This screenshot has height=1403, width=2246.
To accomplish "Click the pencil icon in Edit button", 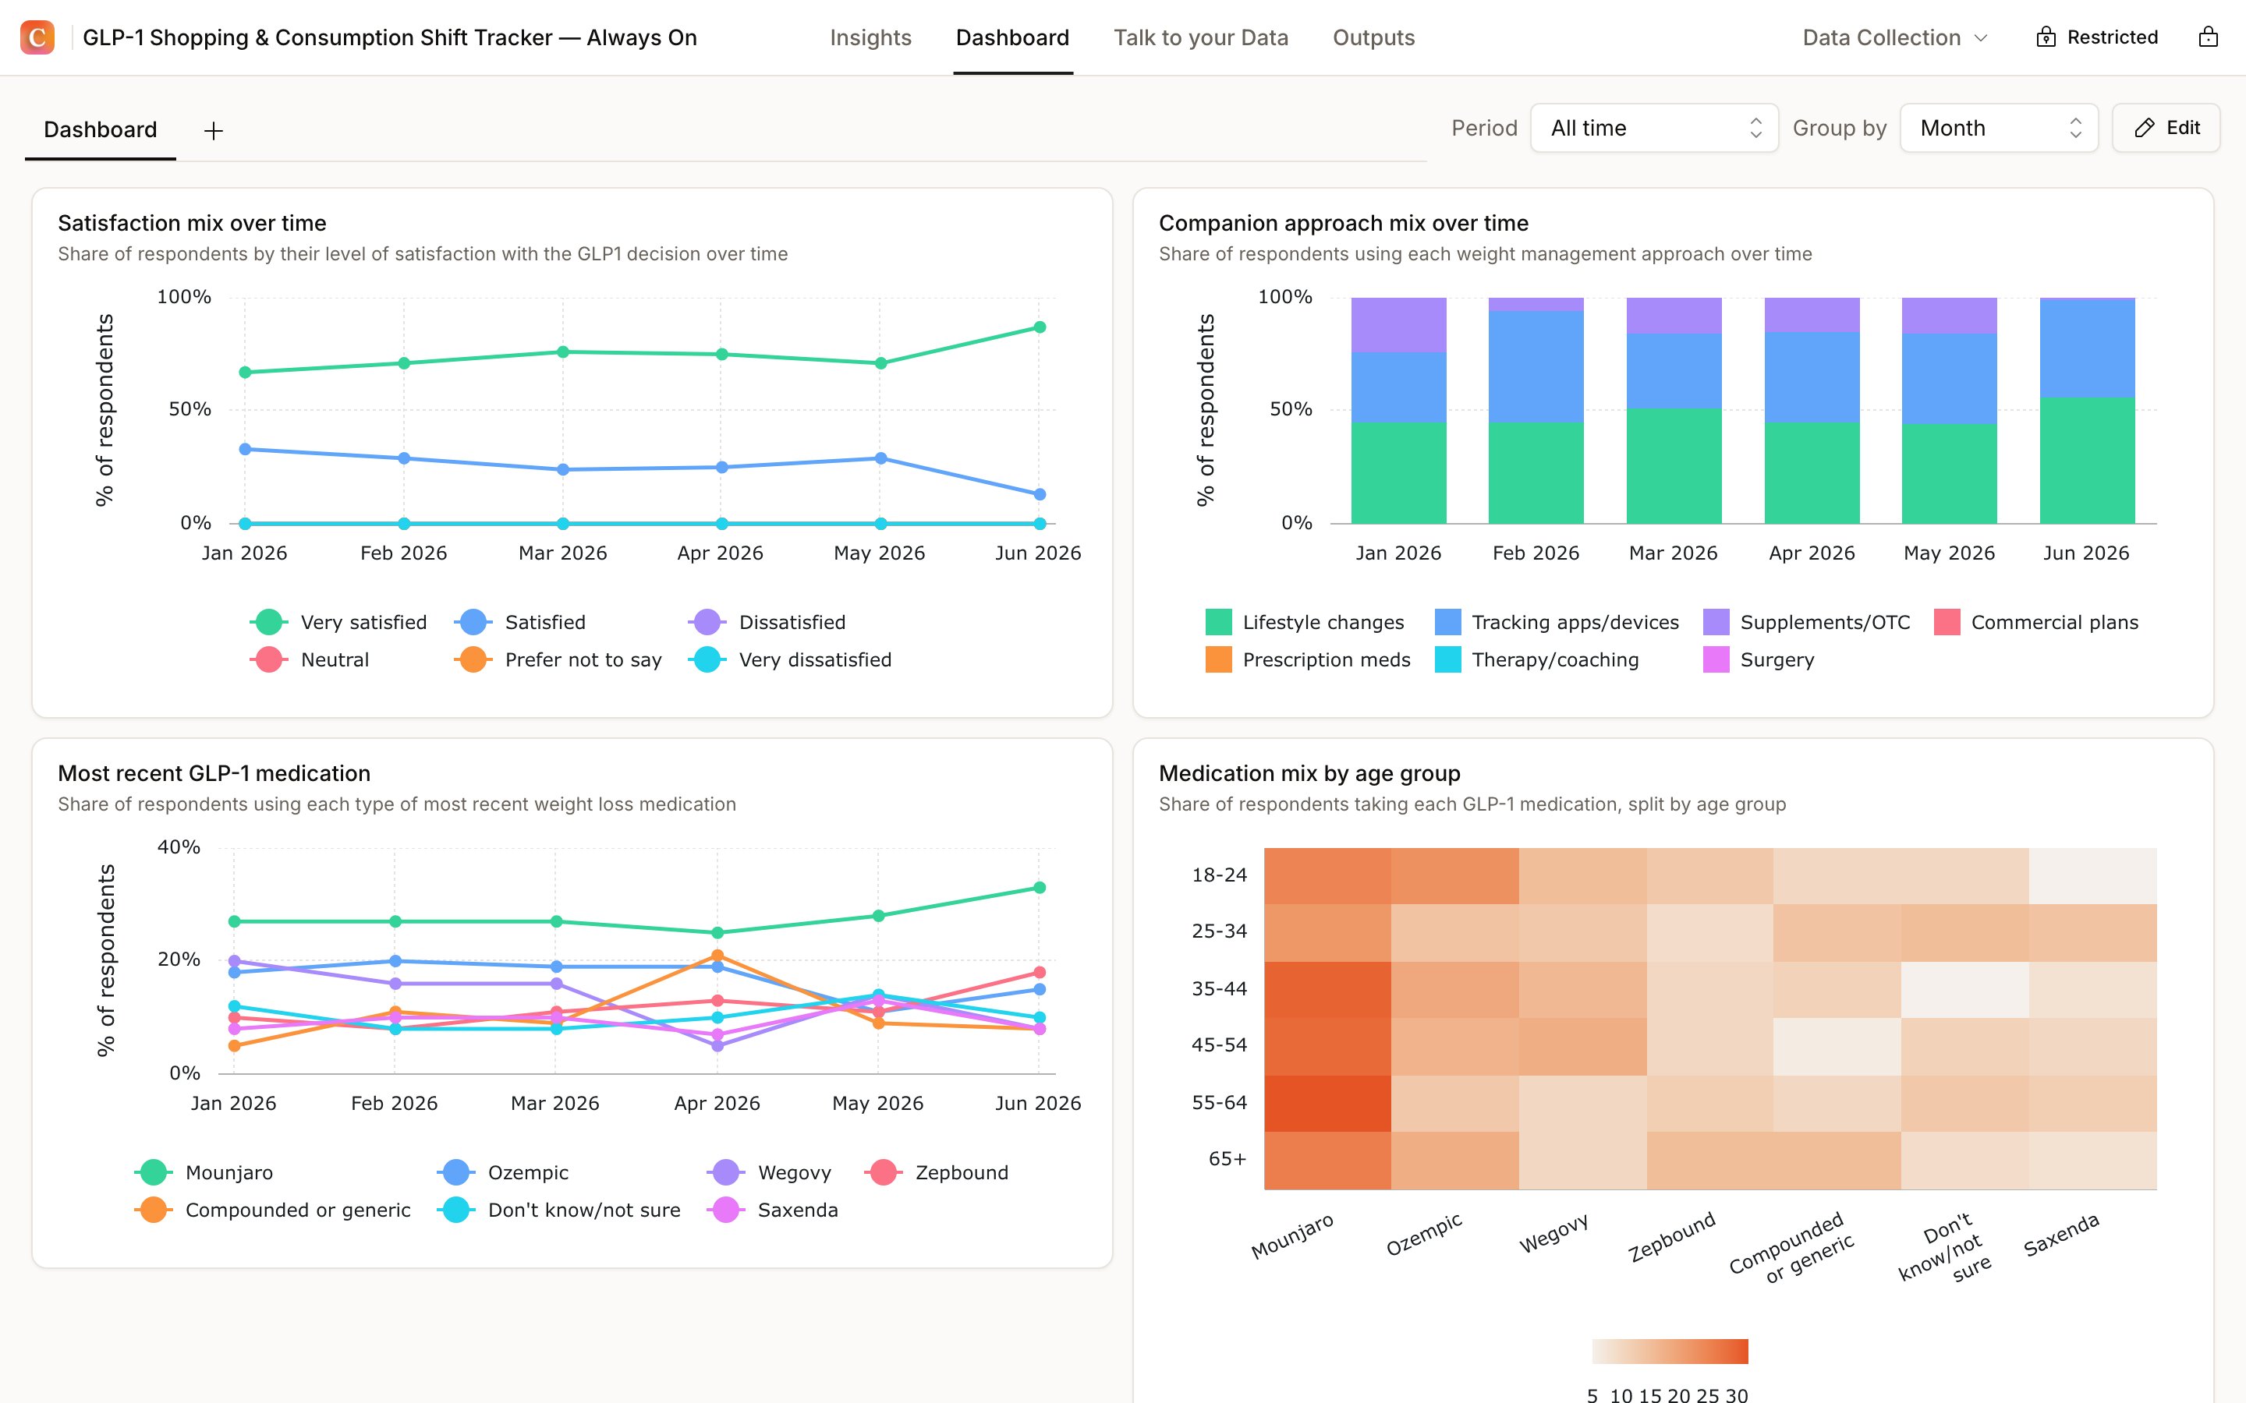I will pos(2144,128).
